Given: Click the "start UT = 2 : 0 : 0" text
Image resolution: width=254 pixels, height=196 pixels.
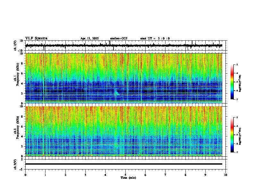Looking at the screenshot, I should [x=155, y=38].
